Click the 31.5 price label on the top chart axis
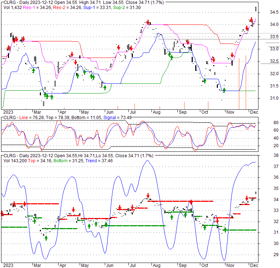This screenshot has width=280, height=268. click(x=274, y=86)
